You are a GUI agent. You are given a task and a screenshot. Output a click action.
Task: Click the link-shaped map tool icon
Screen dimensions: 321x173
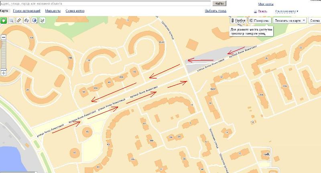[x=26, y=20]
